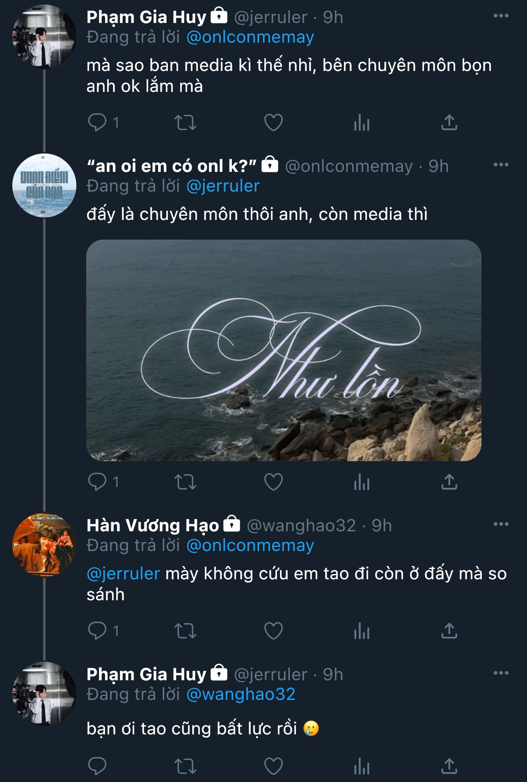Viewport: 527px width, 782px height.
Task: Open @jerruler link under onlconmemay's tweet
Action: pos(223,186)
